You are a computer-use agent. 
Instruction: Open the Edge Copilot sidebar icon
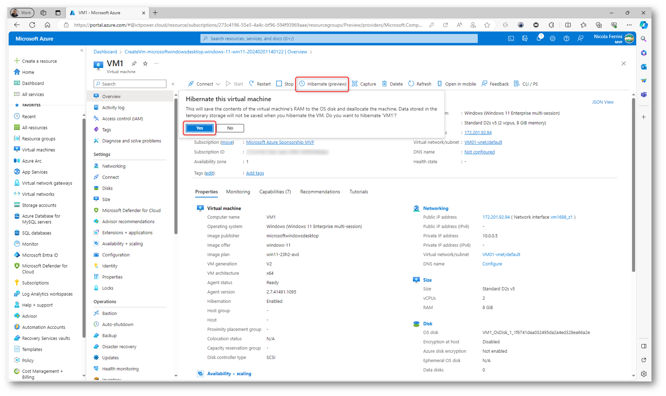[x=643, y=25]
